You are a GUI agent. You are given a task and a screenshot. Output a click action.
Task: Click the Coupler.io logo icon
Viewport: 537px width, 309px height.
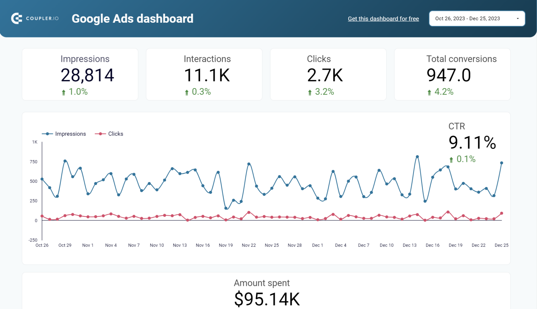[x=16, y=18]
